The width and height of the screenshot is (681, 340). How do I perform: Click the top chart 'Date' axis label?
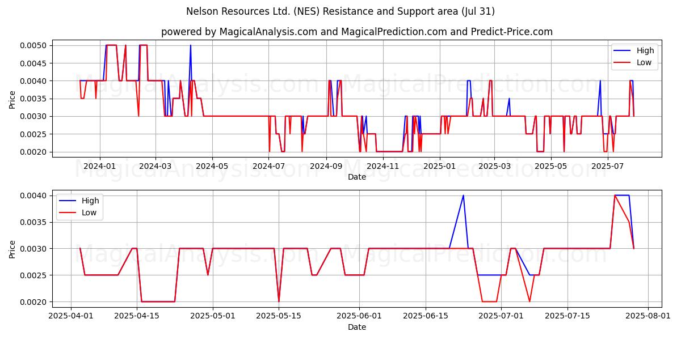click(x=357, y=177)
